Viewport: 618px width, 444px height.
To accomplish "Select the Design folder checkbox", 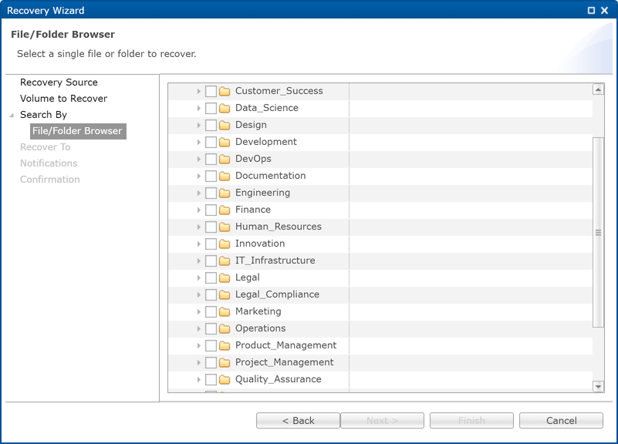I will pos(211,125).
